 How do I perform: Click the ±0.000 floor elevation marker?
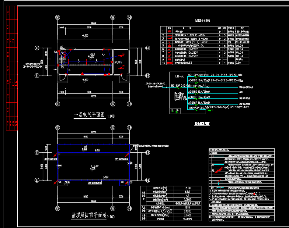pos(91,57)
